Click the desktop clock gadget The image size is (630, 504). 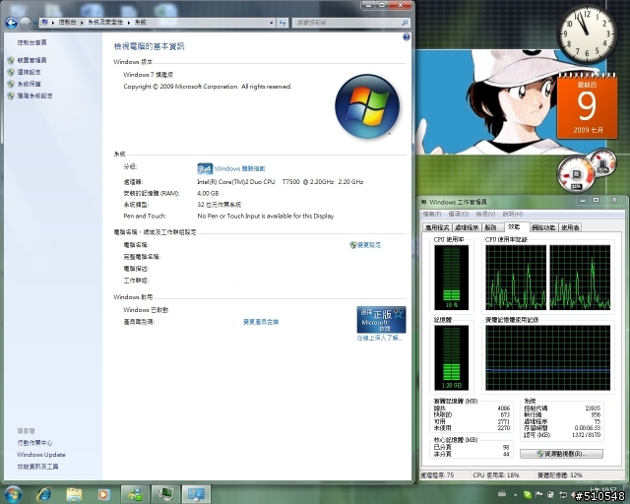click(x=586, y=34)
